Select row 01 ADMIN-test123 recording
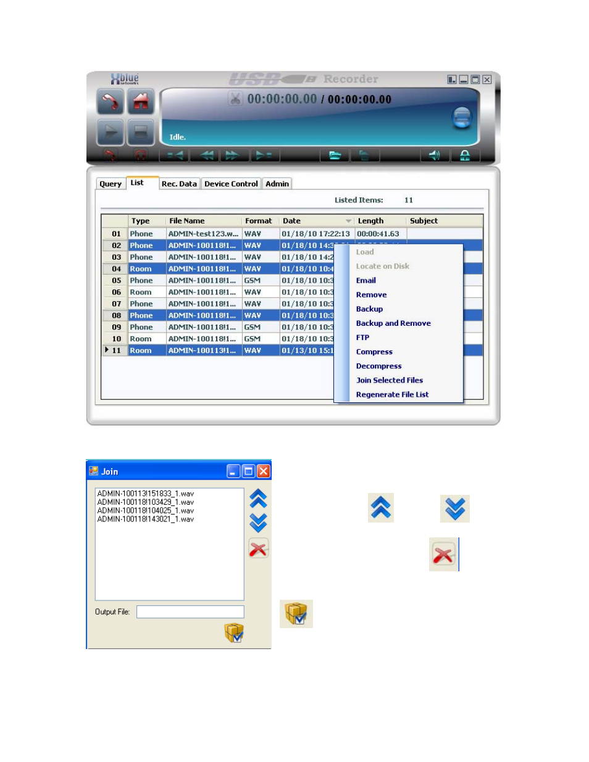The image size is (589, 762). [x=292, y=234]
